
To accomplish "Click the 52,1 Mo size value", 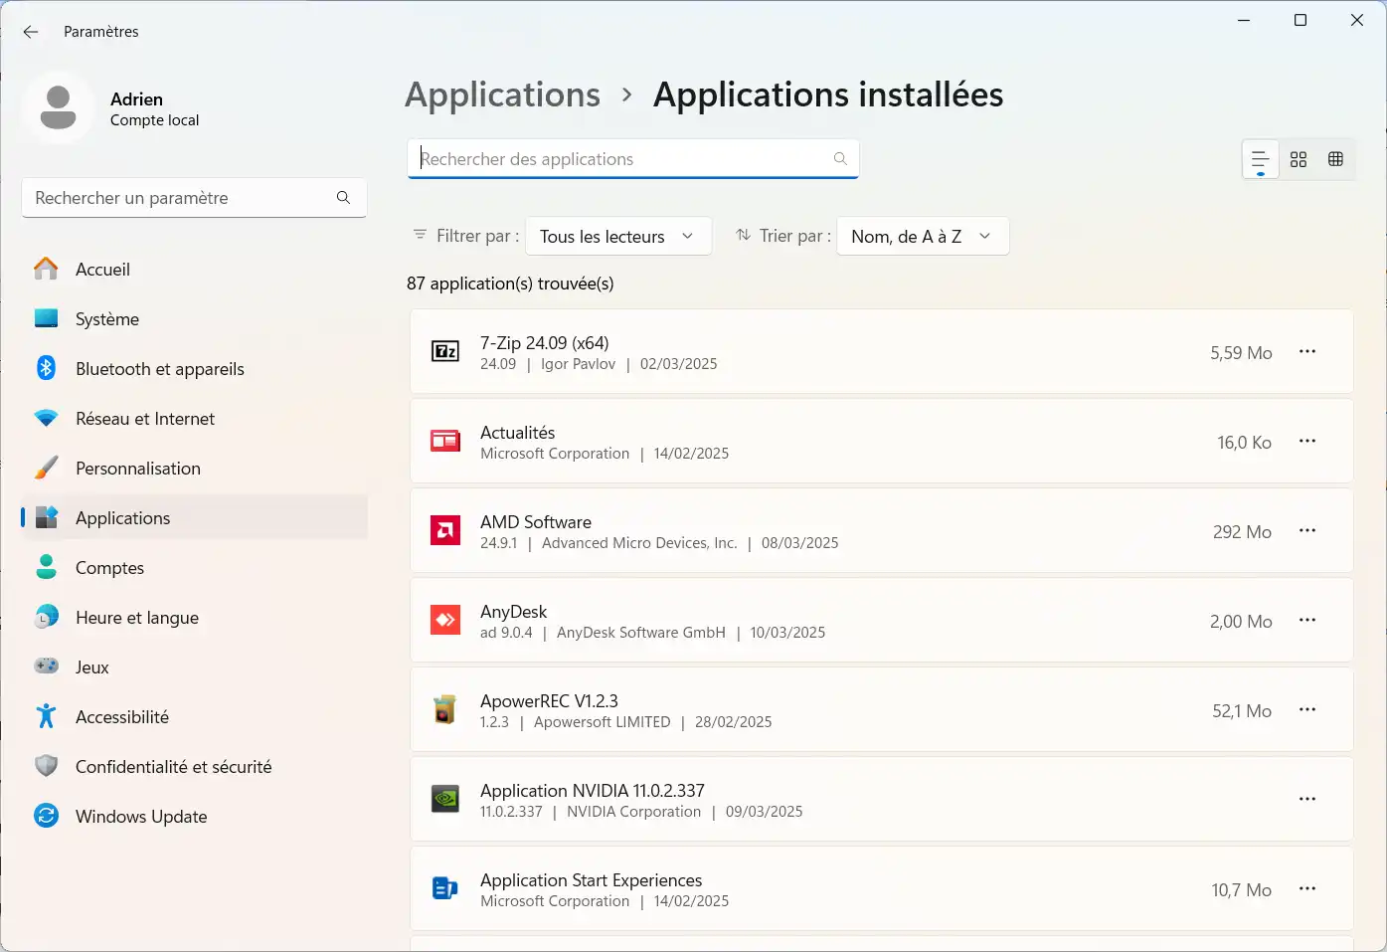I will [1242, 711].
